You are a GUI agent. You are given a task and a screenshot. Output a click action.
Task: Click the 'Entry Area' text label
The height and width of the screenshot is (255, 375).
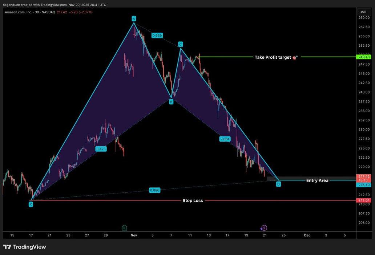317,180
